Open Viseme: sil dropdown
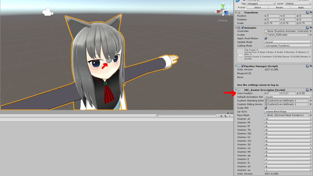Viewport: 313px width, 176px height. [288, 119]
